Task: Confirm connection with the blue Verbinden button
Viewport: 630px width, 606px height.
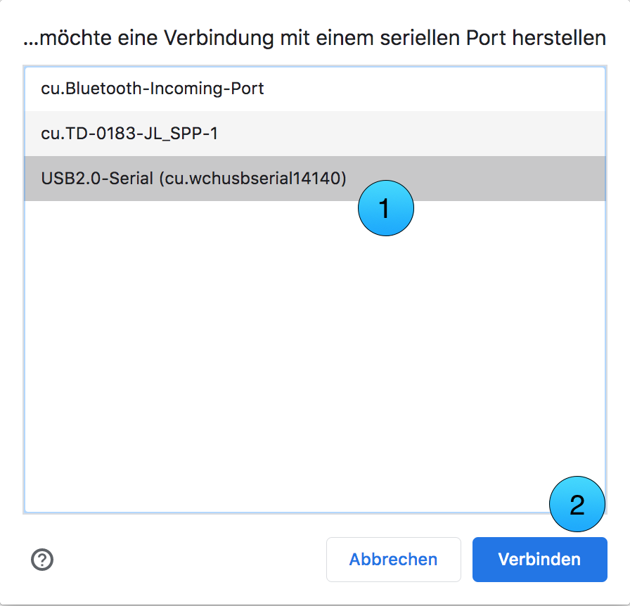Action: click(539, 560)
